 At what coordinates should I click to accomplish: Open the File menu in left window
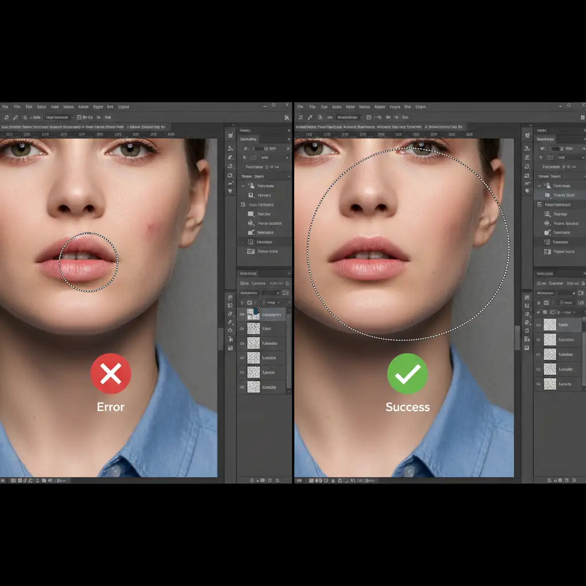point(17,106)
